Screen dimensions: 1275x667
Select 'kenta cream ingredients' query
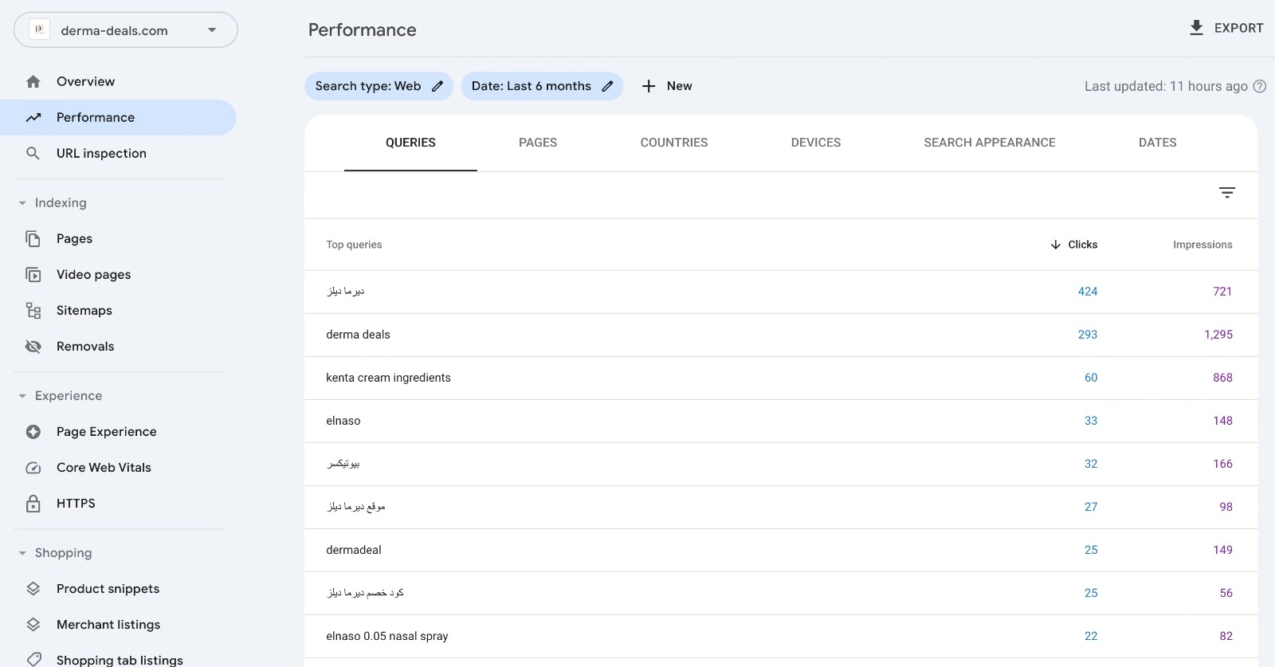(781, 378)
